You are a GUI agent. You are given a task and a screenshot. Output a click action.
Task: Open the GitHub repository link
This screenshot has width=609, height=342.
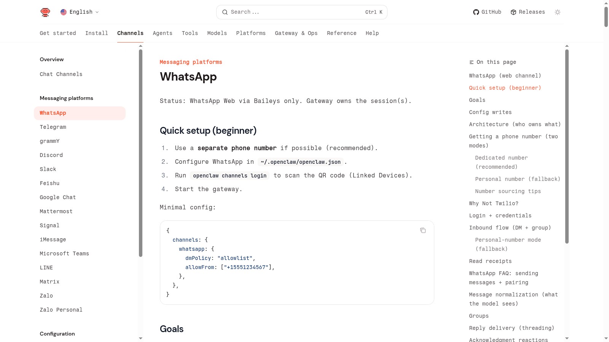point(487,12)
